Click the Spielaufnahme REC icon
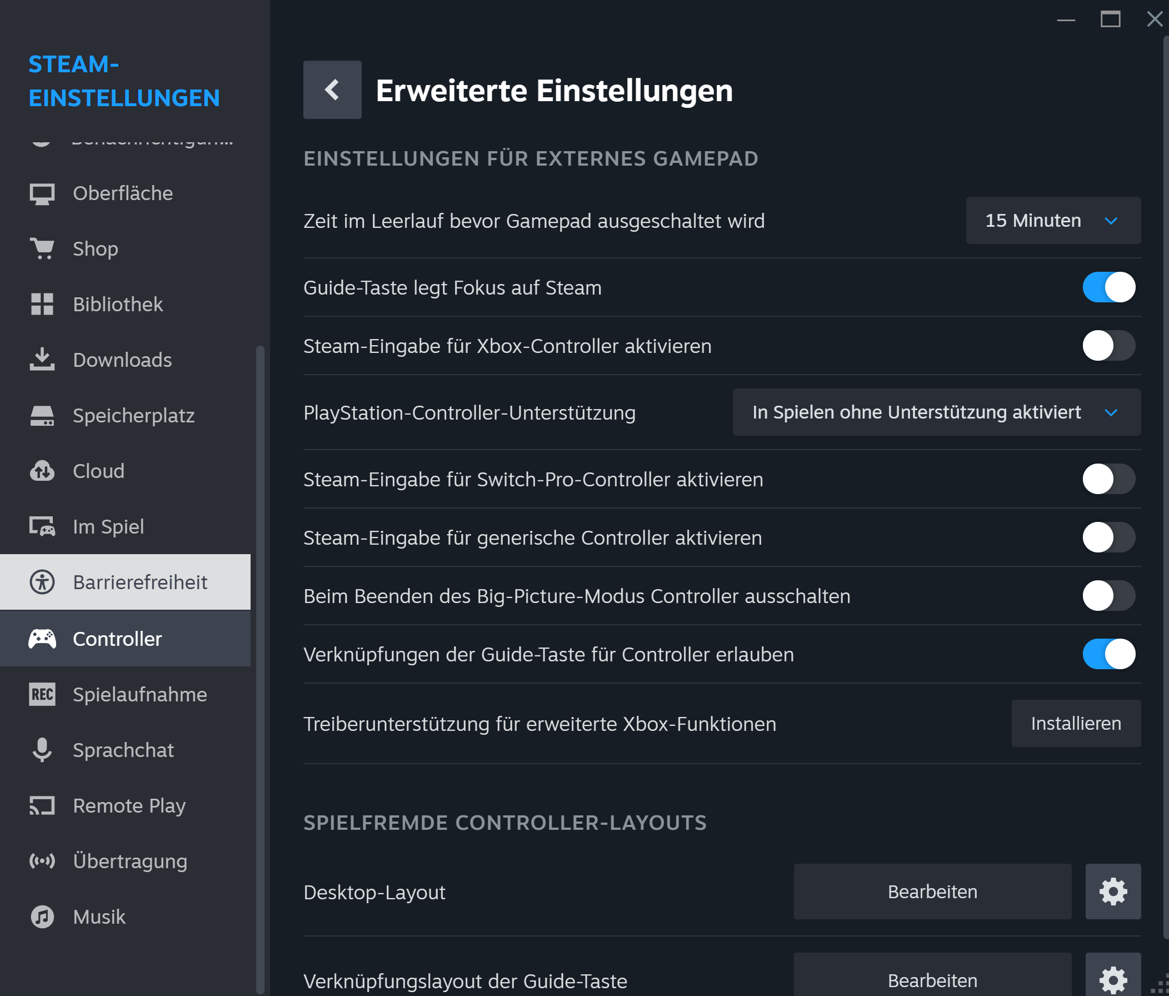The image size is (1169, 996). [x=42, y=694]
